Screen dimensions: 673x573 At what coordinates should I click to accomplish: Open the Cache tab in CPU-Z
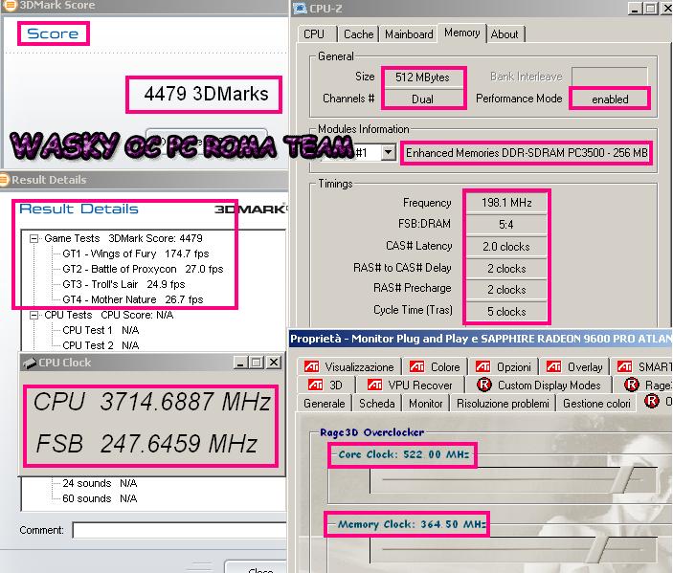[x=358, y=34]
